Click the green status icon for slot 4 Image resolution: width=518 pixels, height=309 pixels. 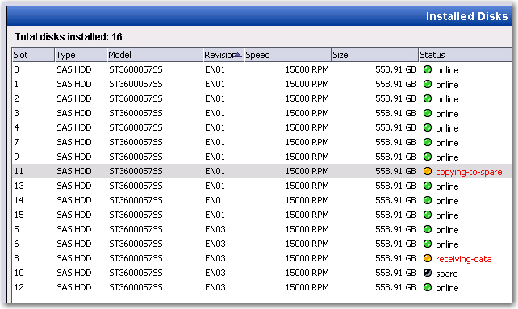(428, 127)
